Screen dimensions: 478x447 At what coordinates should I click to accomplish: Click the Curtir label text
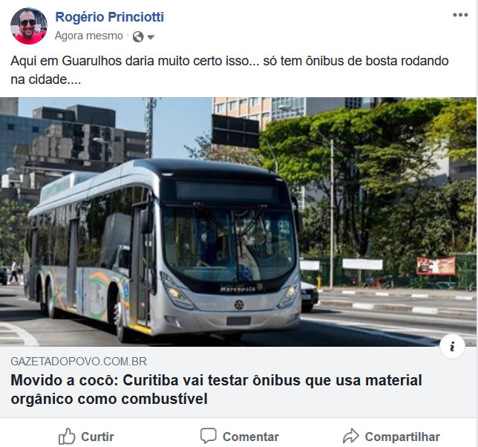(97, 437)
